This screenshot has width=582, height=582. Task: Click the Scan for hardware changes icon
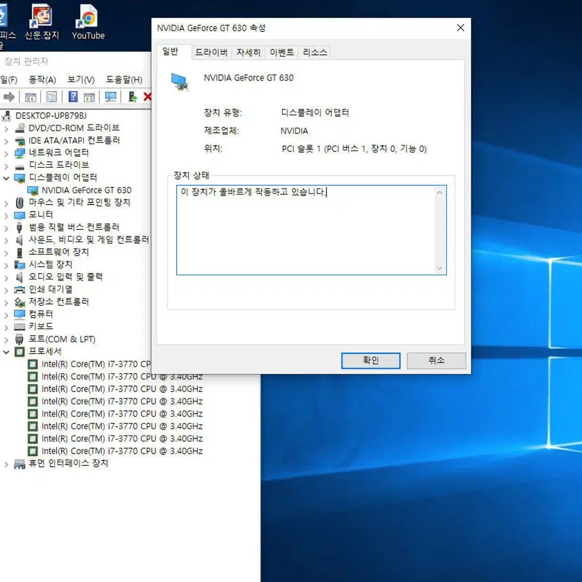point(111,97)
